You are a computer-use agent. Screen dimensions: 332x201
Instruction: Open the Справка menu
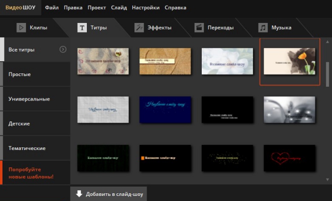point(176,8)
